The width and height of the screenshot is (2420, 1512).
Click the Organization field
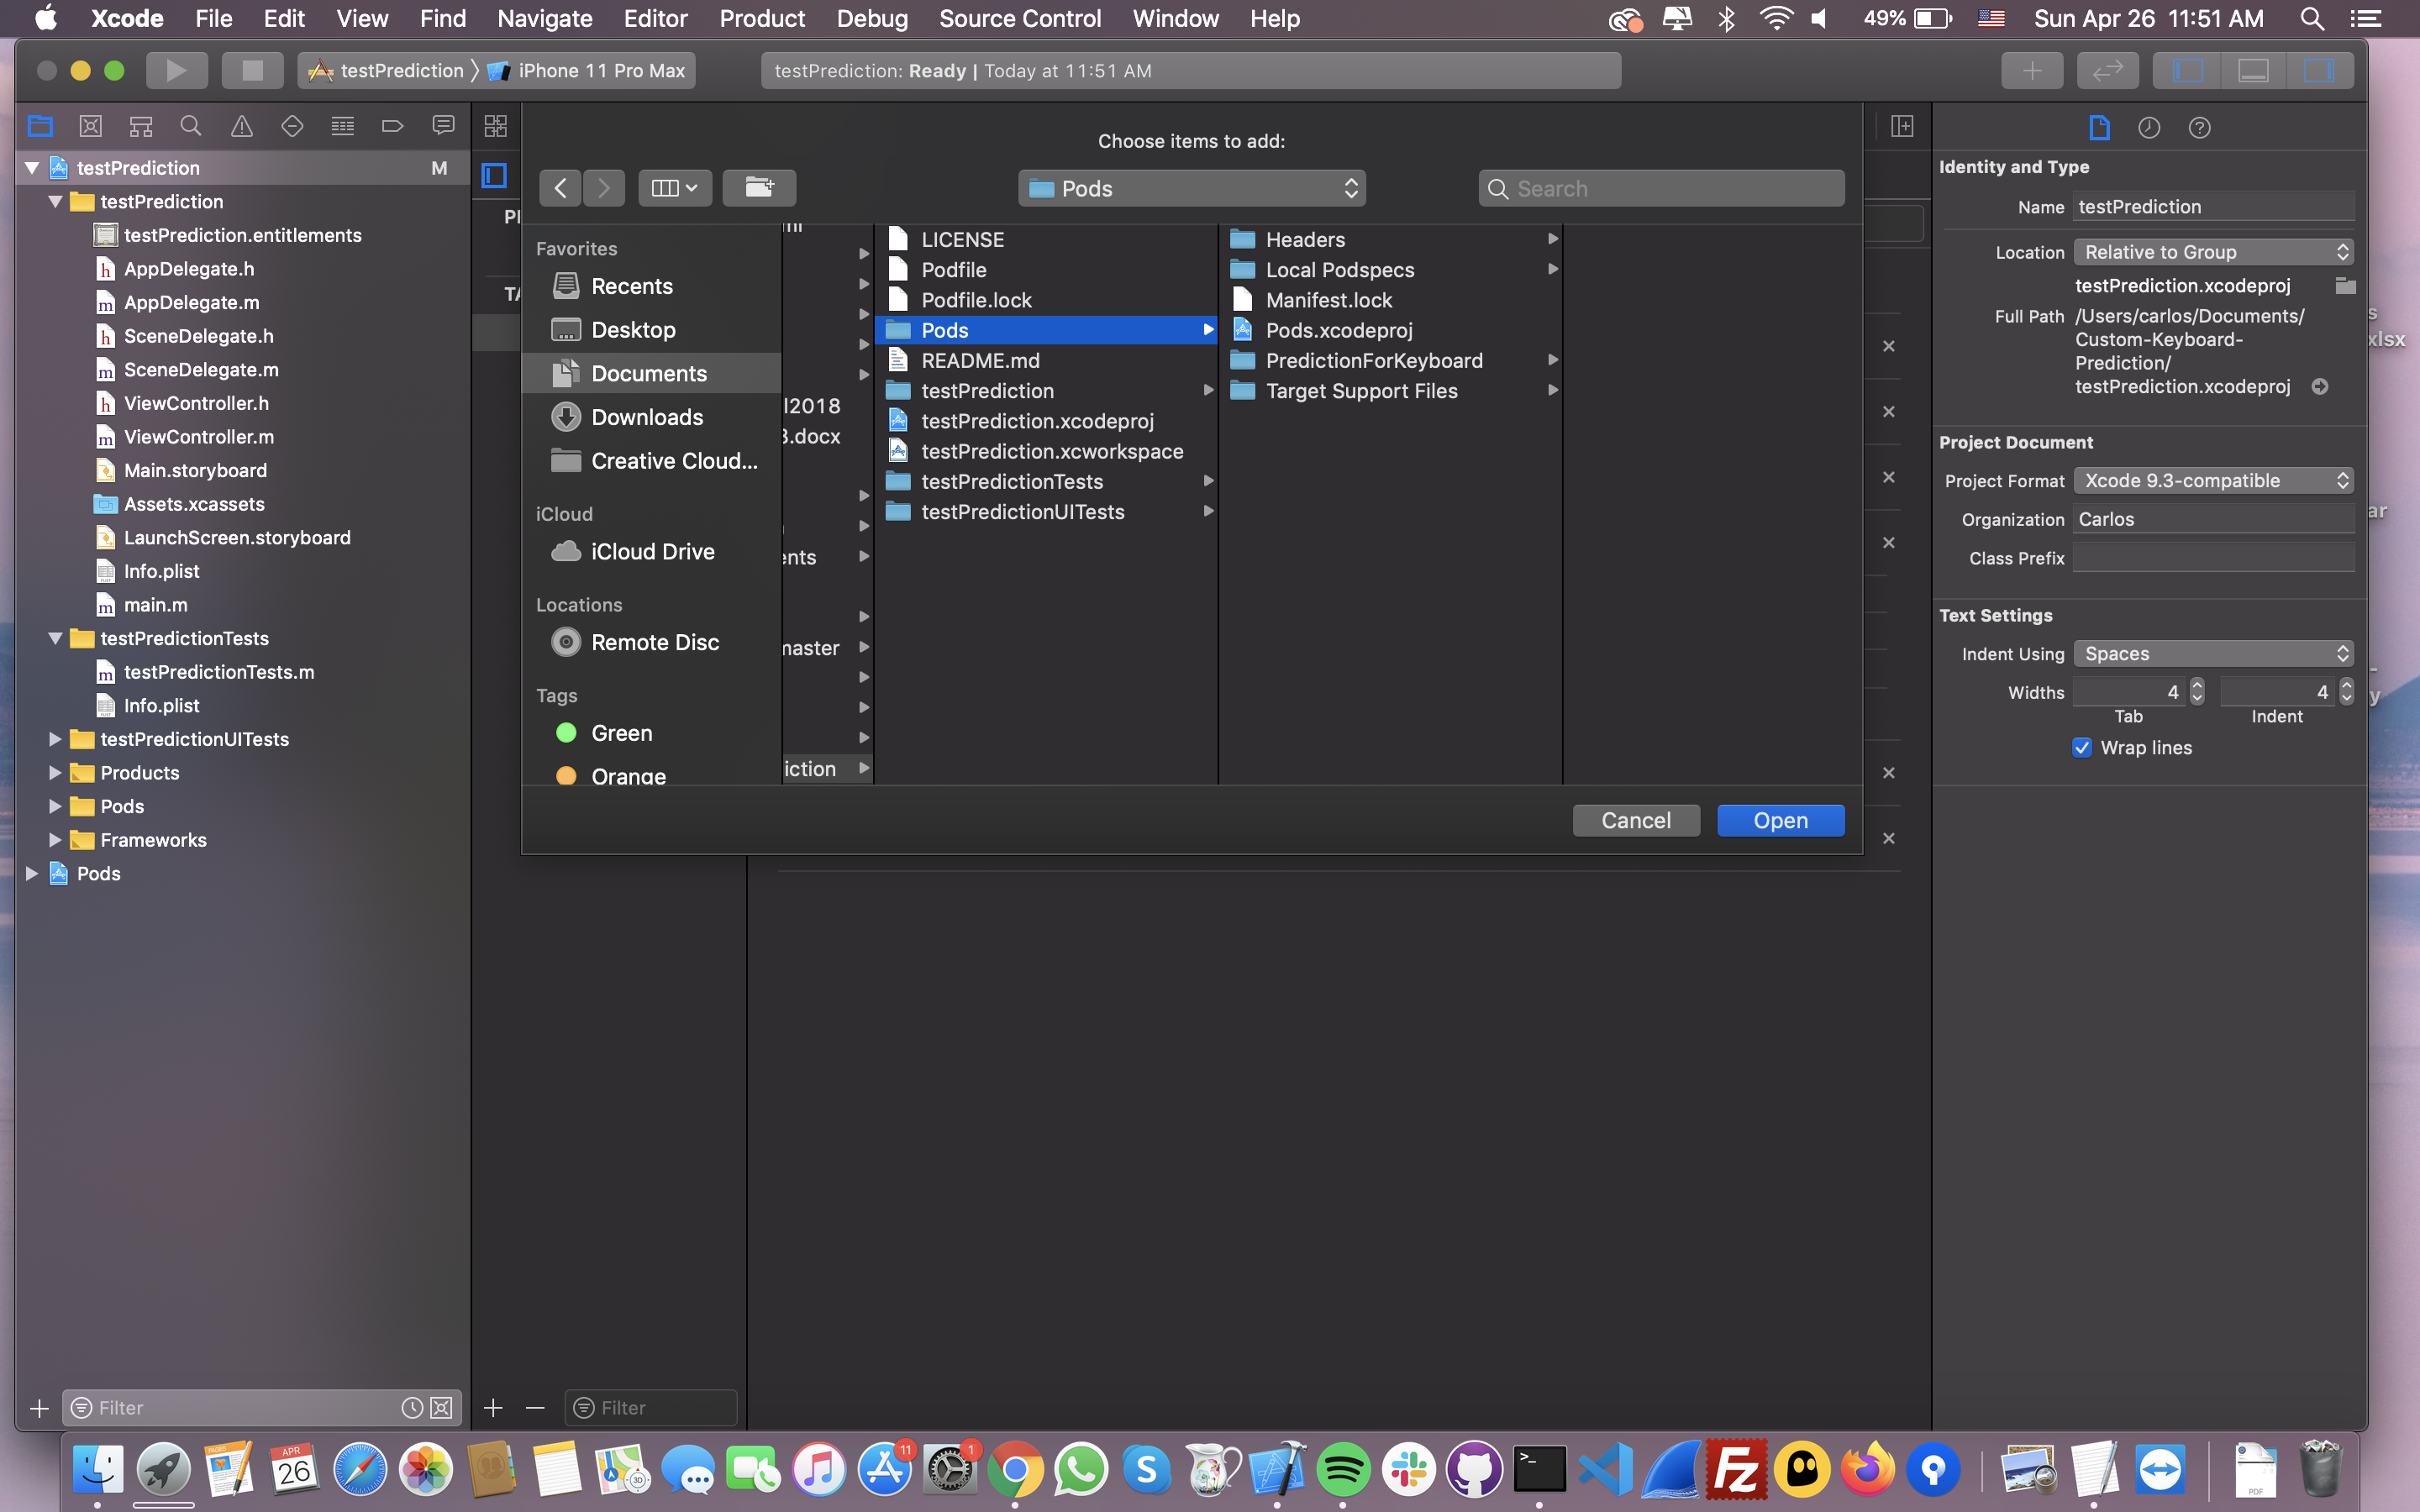tap(2213, 519)
